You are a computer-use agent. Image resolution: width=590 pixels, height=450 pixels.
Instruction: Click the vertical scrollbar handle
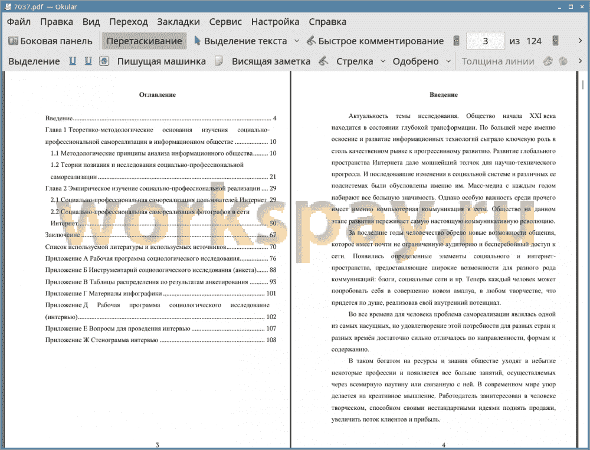(583, 84)
